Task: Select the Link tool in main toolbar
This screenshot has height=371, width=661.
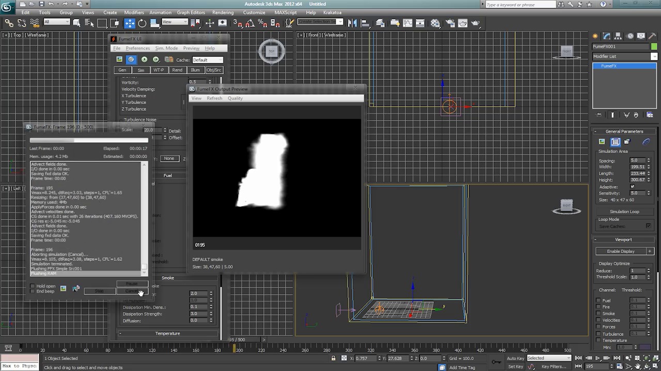Action: coord(9,23)
